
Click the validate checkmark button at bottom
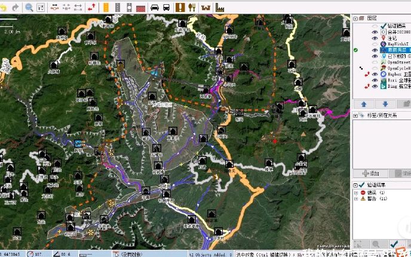(393, 244)
